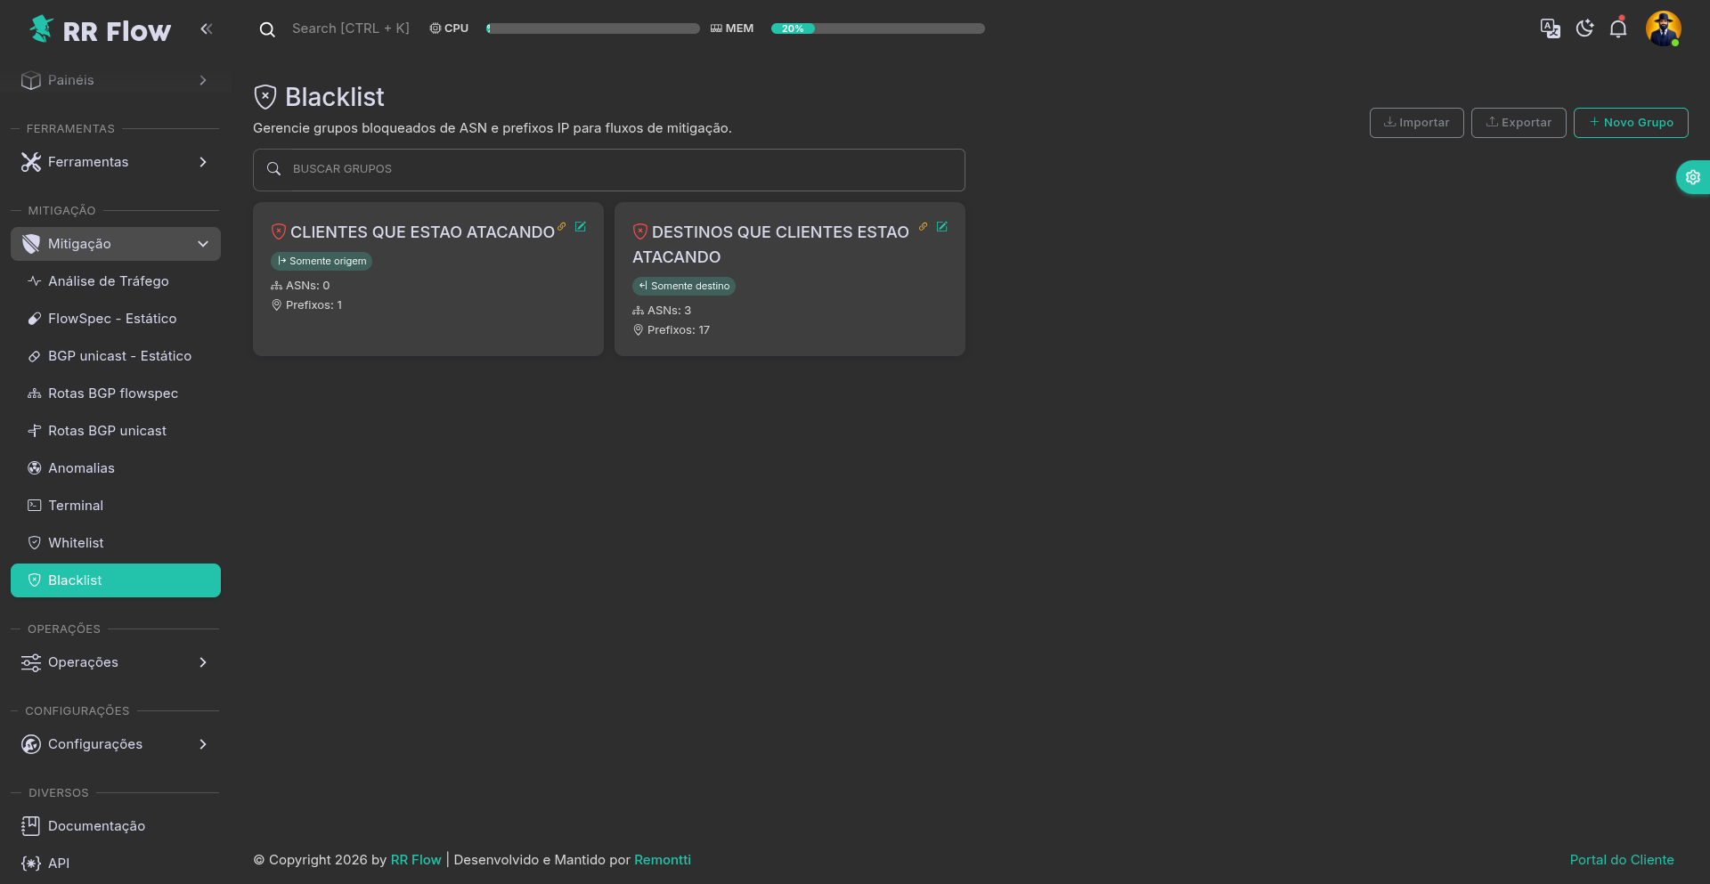Image resolution: width=1710 pixels, height=884 pixels.
Task: Open Whitelist in the sidebar
Action: coord(76,543)
